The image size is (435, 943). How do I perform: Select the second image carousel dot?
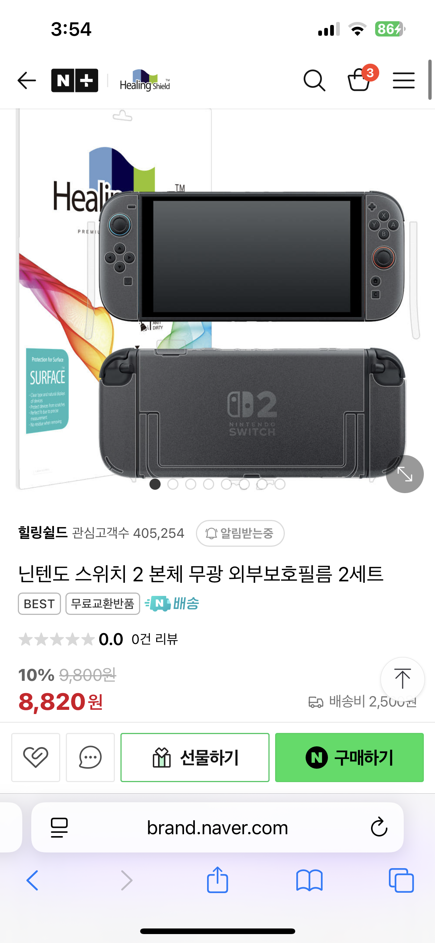pyautogui.click(x=173, y=484)
